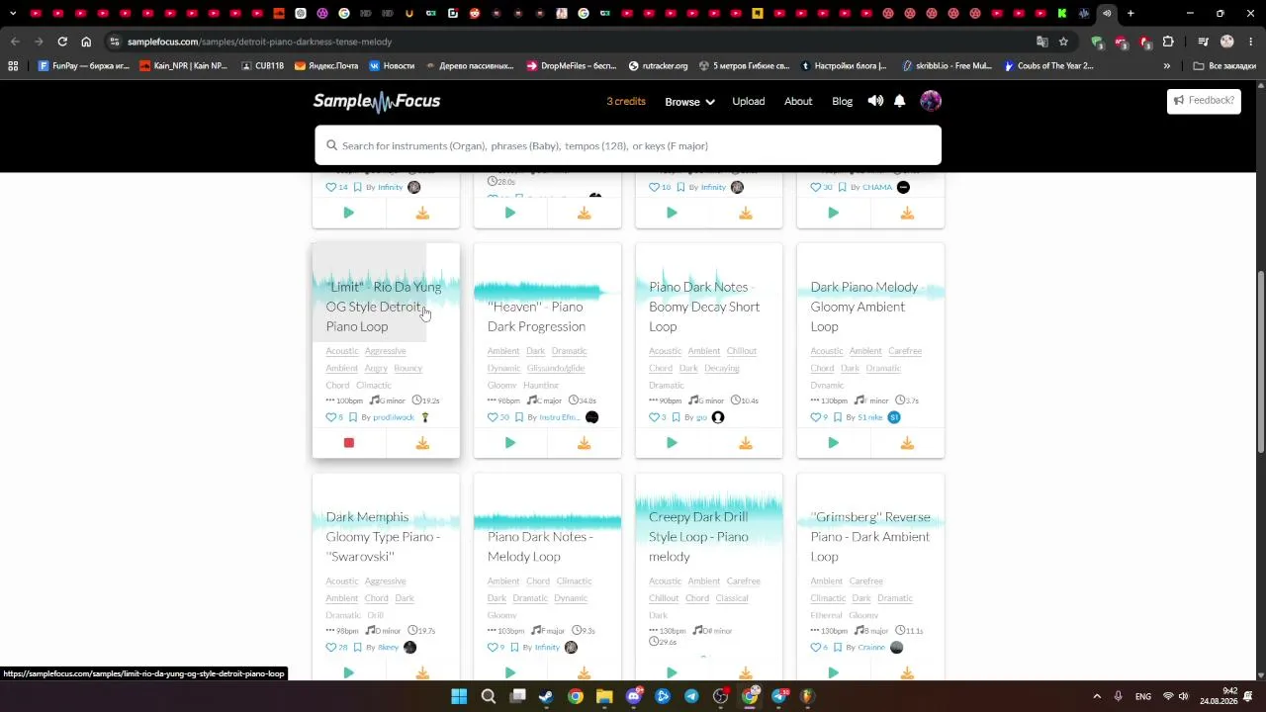Open a new browser tab

coord(1130,14)
